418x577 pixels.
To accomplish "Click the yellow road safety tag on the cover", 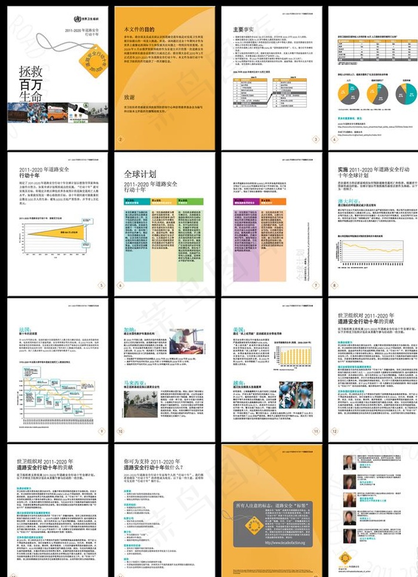I will [x=94, y=61].
